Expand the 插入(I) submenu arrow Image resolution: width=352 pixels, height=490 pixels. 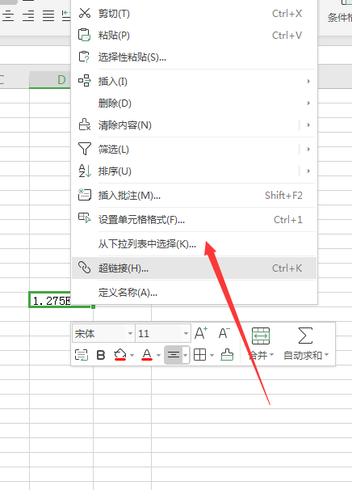point(308,81)
